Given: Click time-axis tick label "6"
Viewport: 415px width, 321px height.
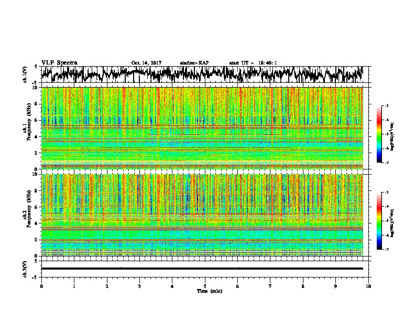Looking at the screenshot, I should click(238, 286).
